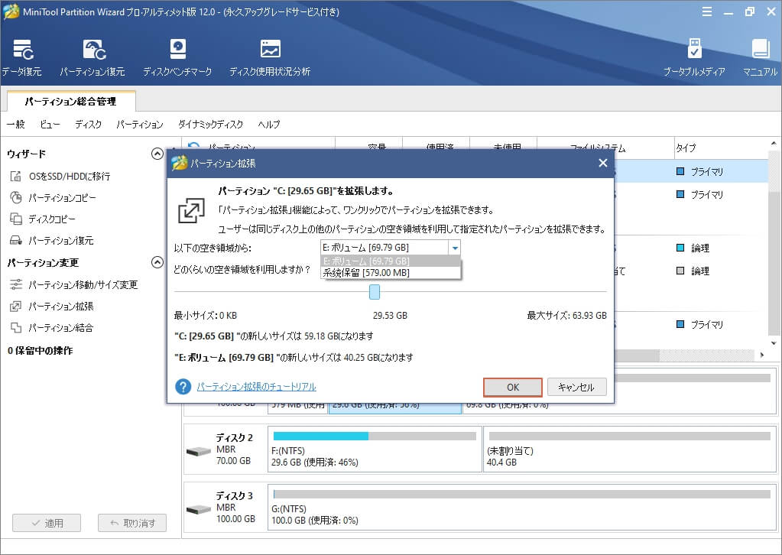Toggle the free-space source dropdown arrow
The image size is (782, 555).
(x=454, y=248)
